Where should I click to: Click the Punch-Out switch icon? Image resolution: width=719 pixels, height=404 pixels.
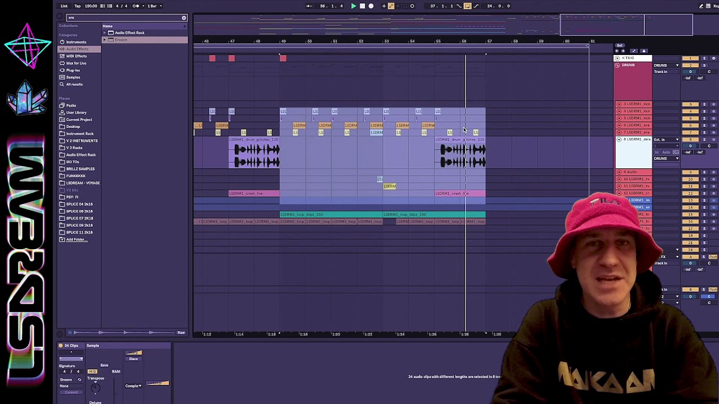click(476, 6)
